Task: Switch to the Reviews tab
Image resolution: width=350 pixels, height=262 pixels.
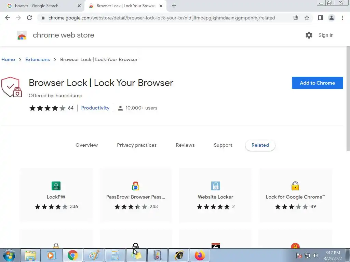Action: [x=185, y=145]
